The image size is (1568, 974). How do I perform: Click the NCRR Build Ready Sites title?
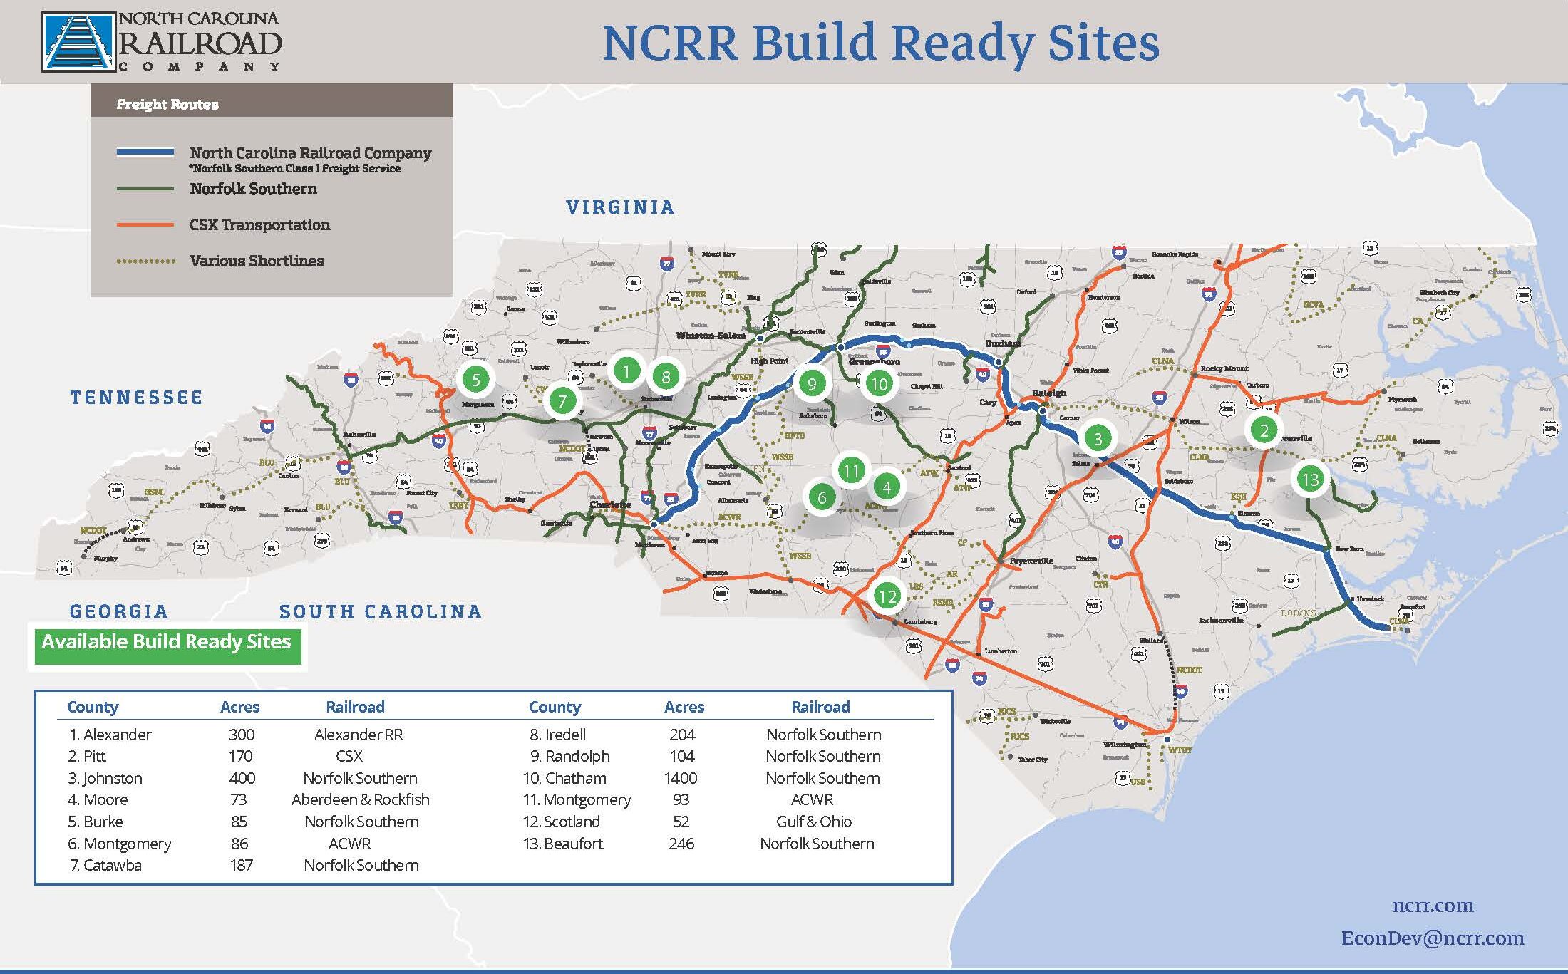point(880,43)
